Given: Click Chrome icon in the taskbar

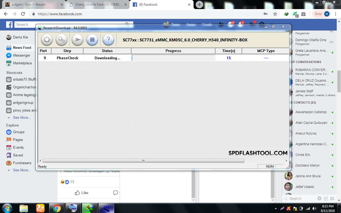Looking at the screenshot, I should (57, 208).
